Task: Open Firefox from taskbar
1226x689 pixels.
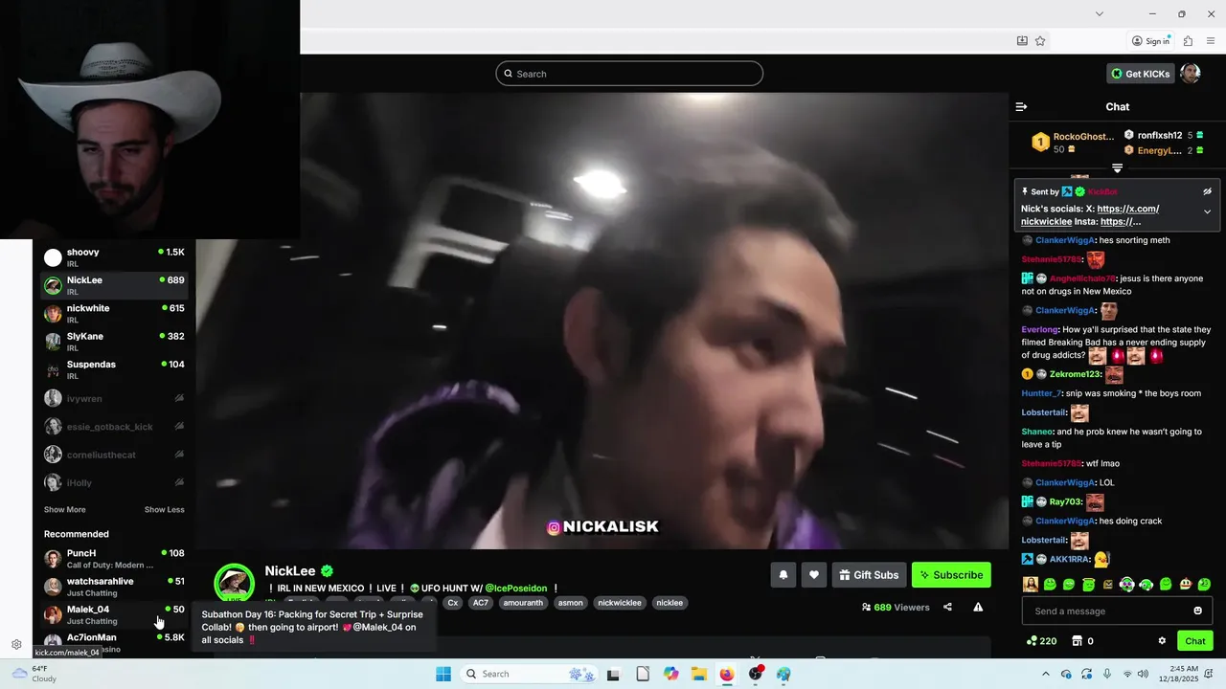Action: pos(727,674)
